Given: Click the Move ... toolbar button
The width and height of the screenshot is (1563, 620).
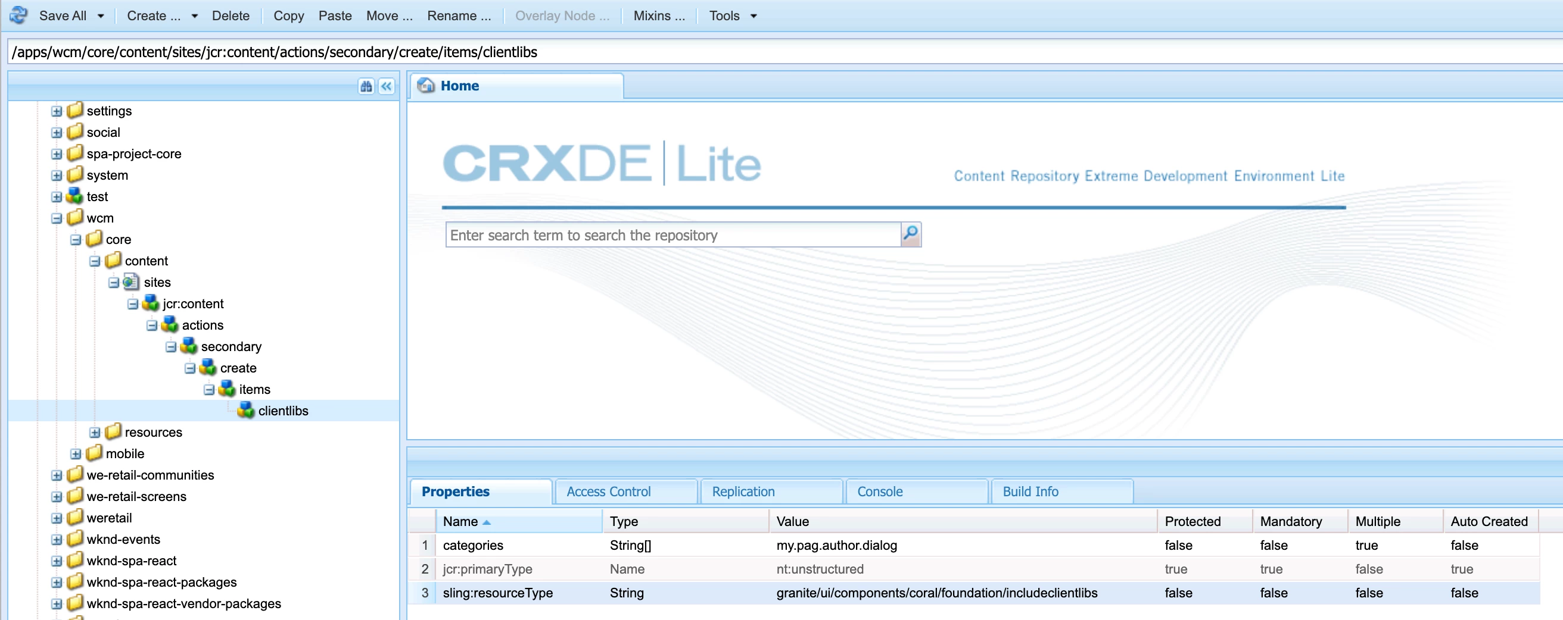Looking at the screenshot, I should 389,15.
